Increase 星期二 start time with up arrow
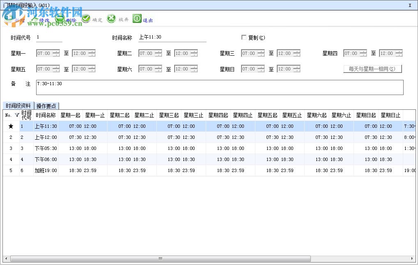This screenshot has width=418, height=265. click(158, 51)
